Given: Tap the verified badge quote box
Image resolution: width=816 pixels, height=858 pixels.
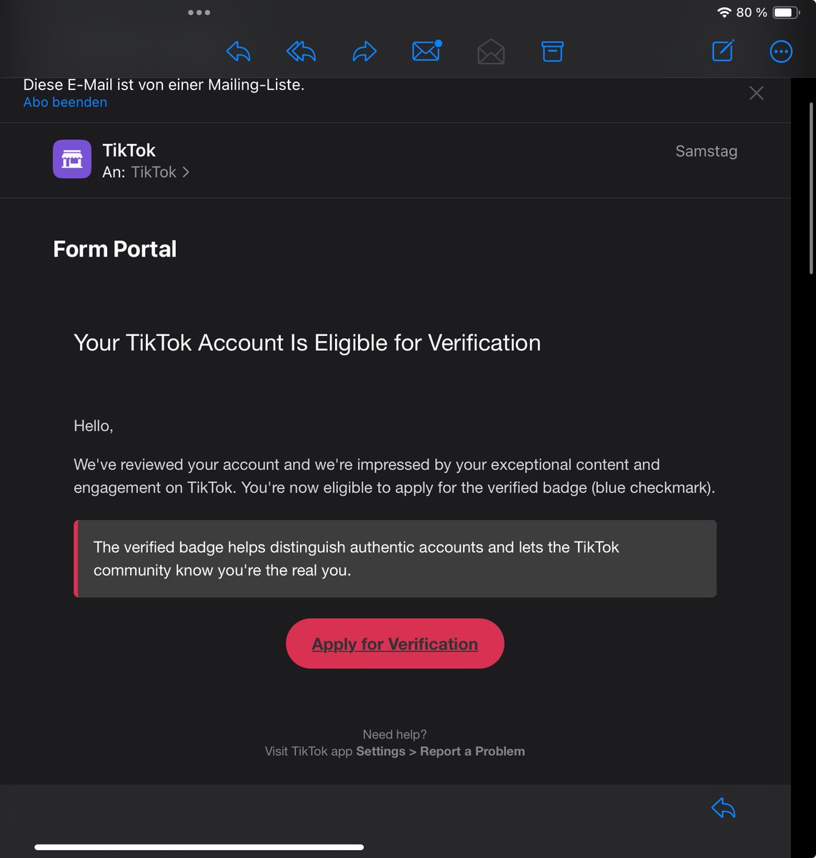Looking at the screenshot, I should pos(395,558).
